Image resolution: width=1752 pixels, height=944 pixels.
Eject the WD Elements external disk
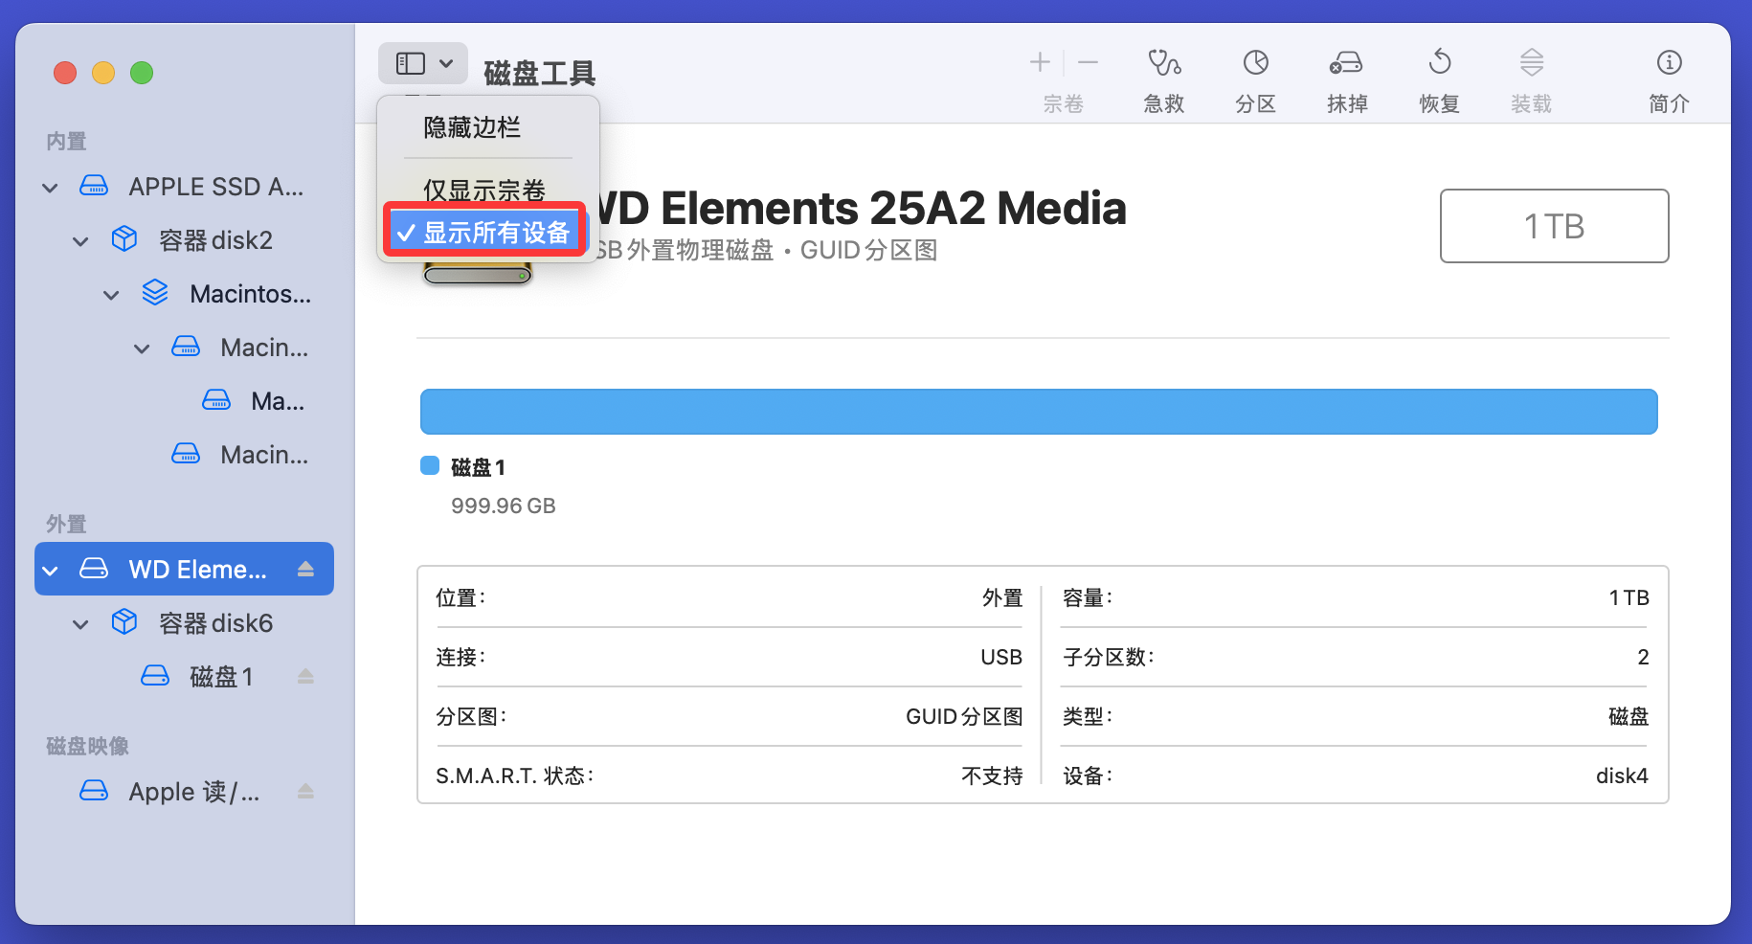[x=305, y=568]
